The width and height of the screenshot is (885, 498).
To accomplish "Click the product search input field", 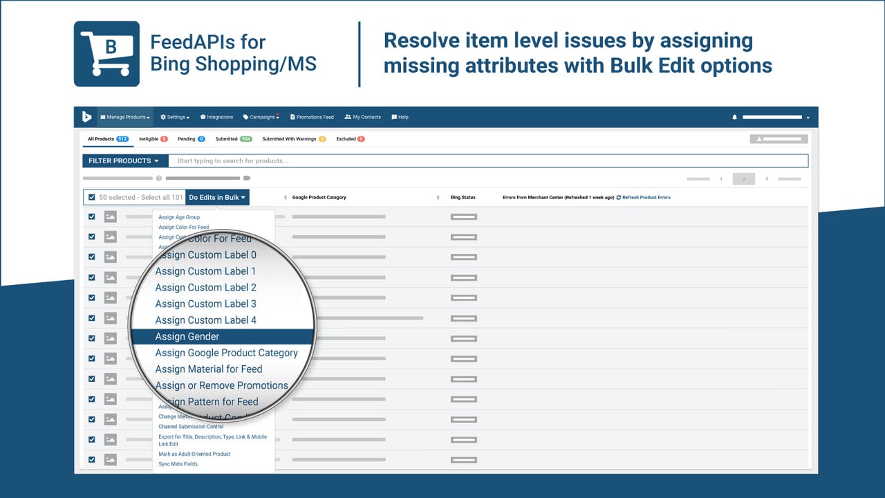I will tap(488, 160).
